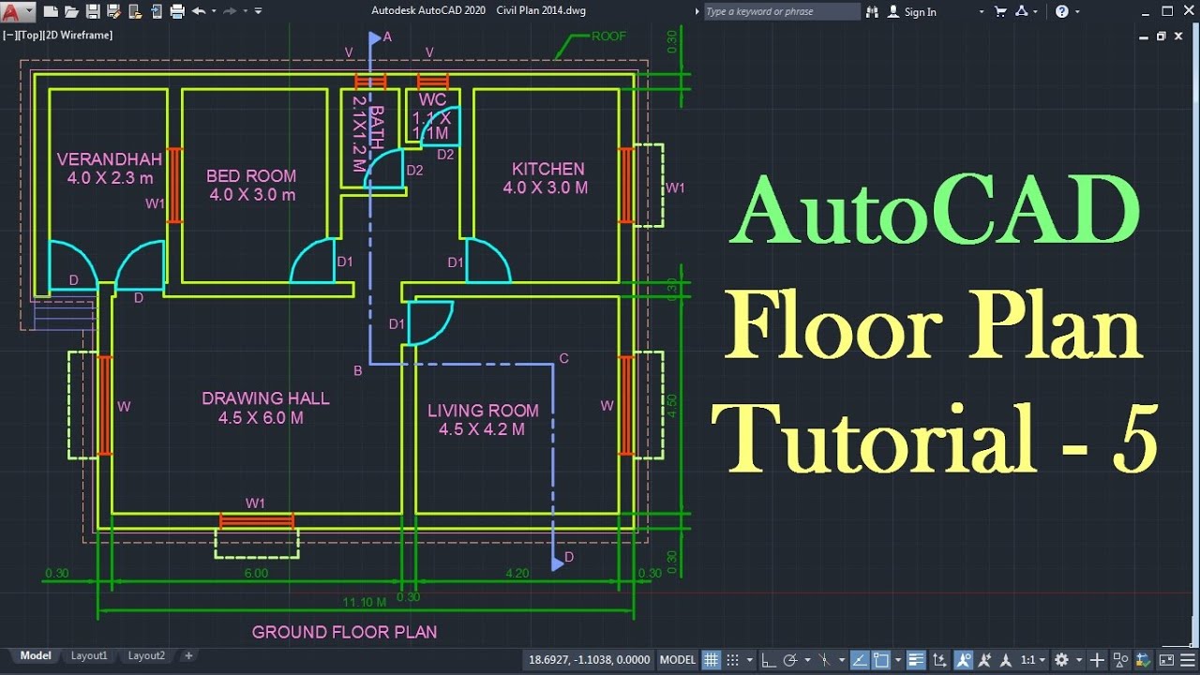Expand snap mode settings dropdown
Image resolution: width=1200 pixels, height=675 pixels.
point(750,660)
